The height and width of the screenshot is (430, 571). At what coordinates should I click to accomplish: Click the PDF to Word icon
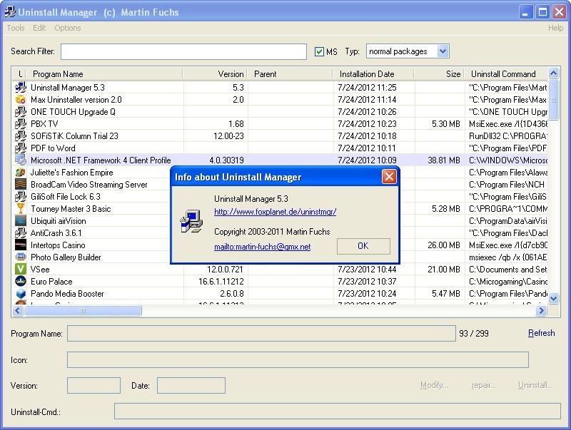point(21,148)
